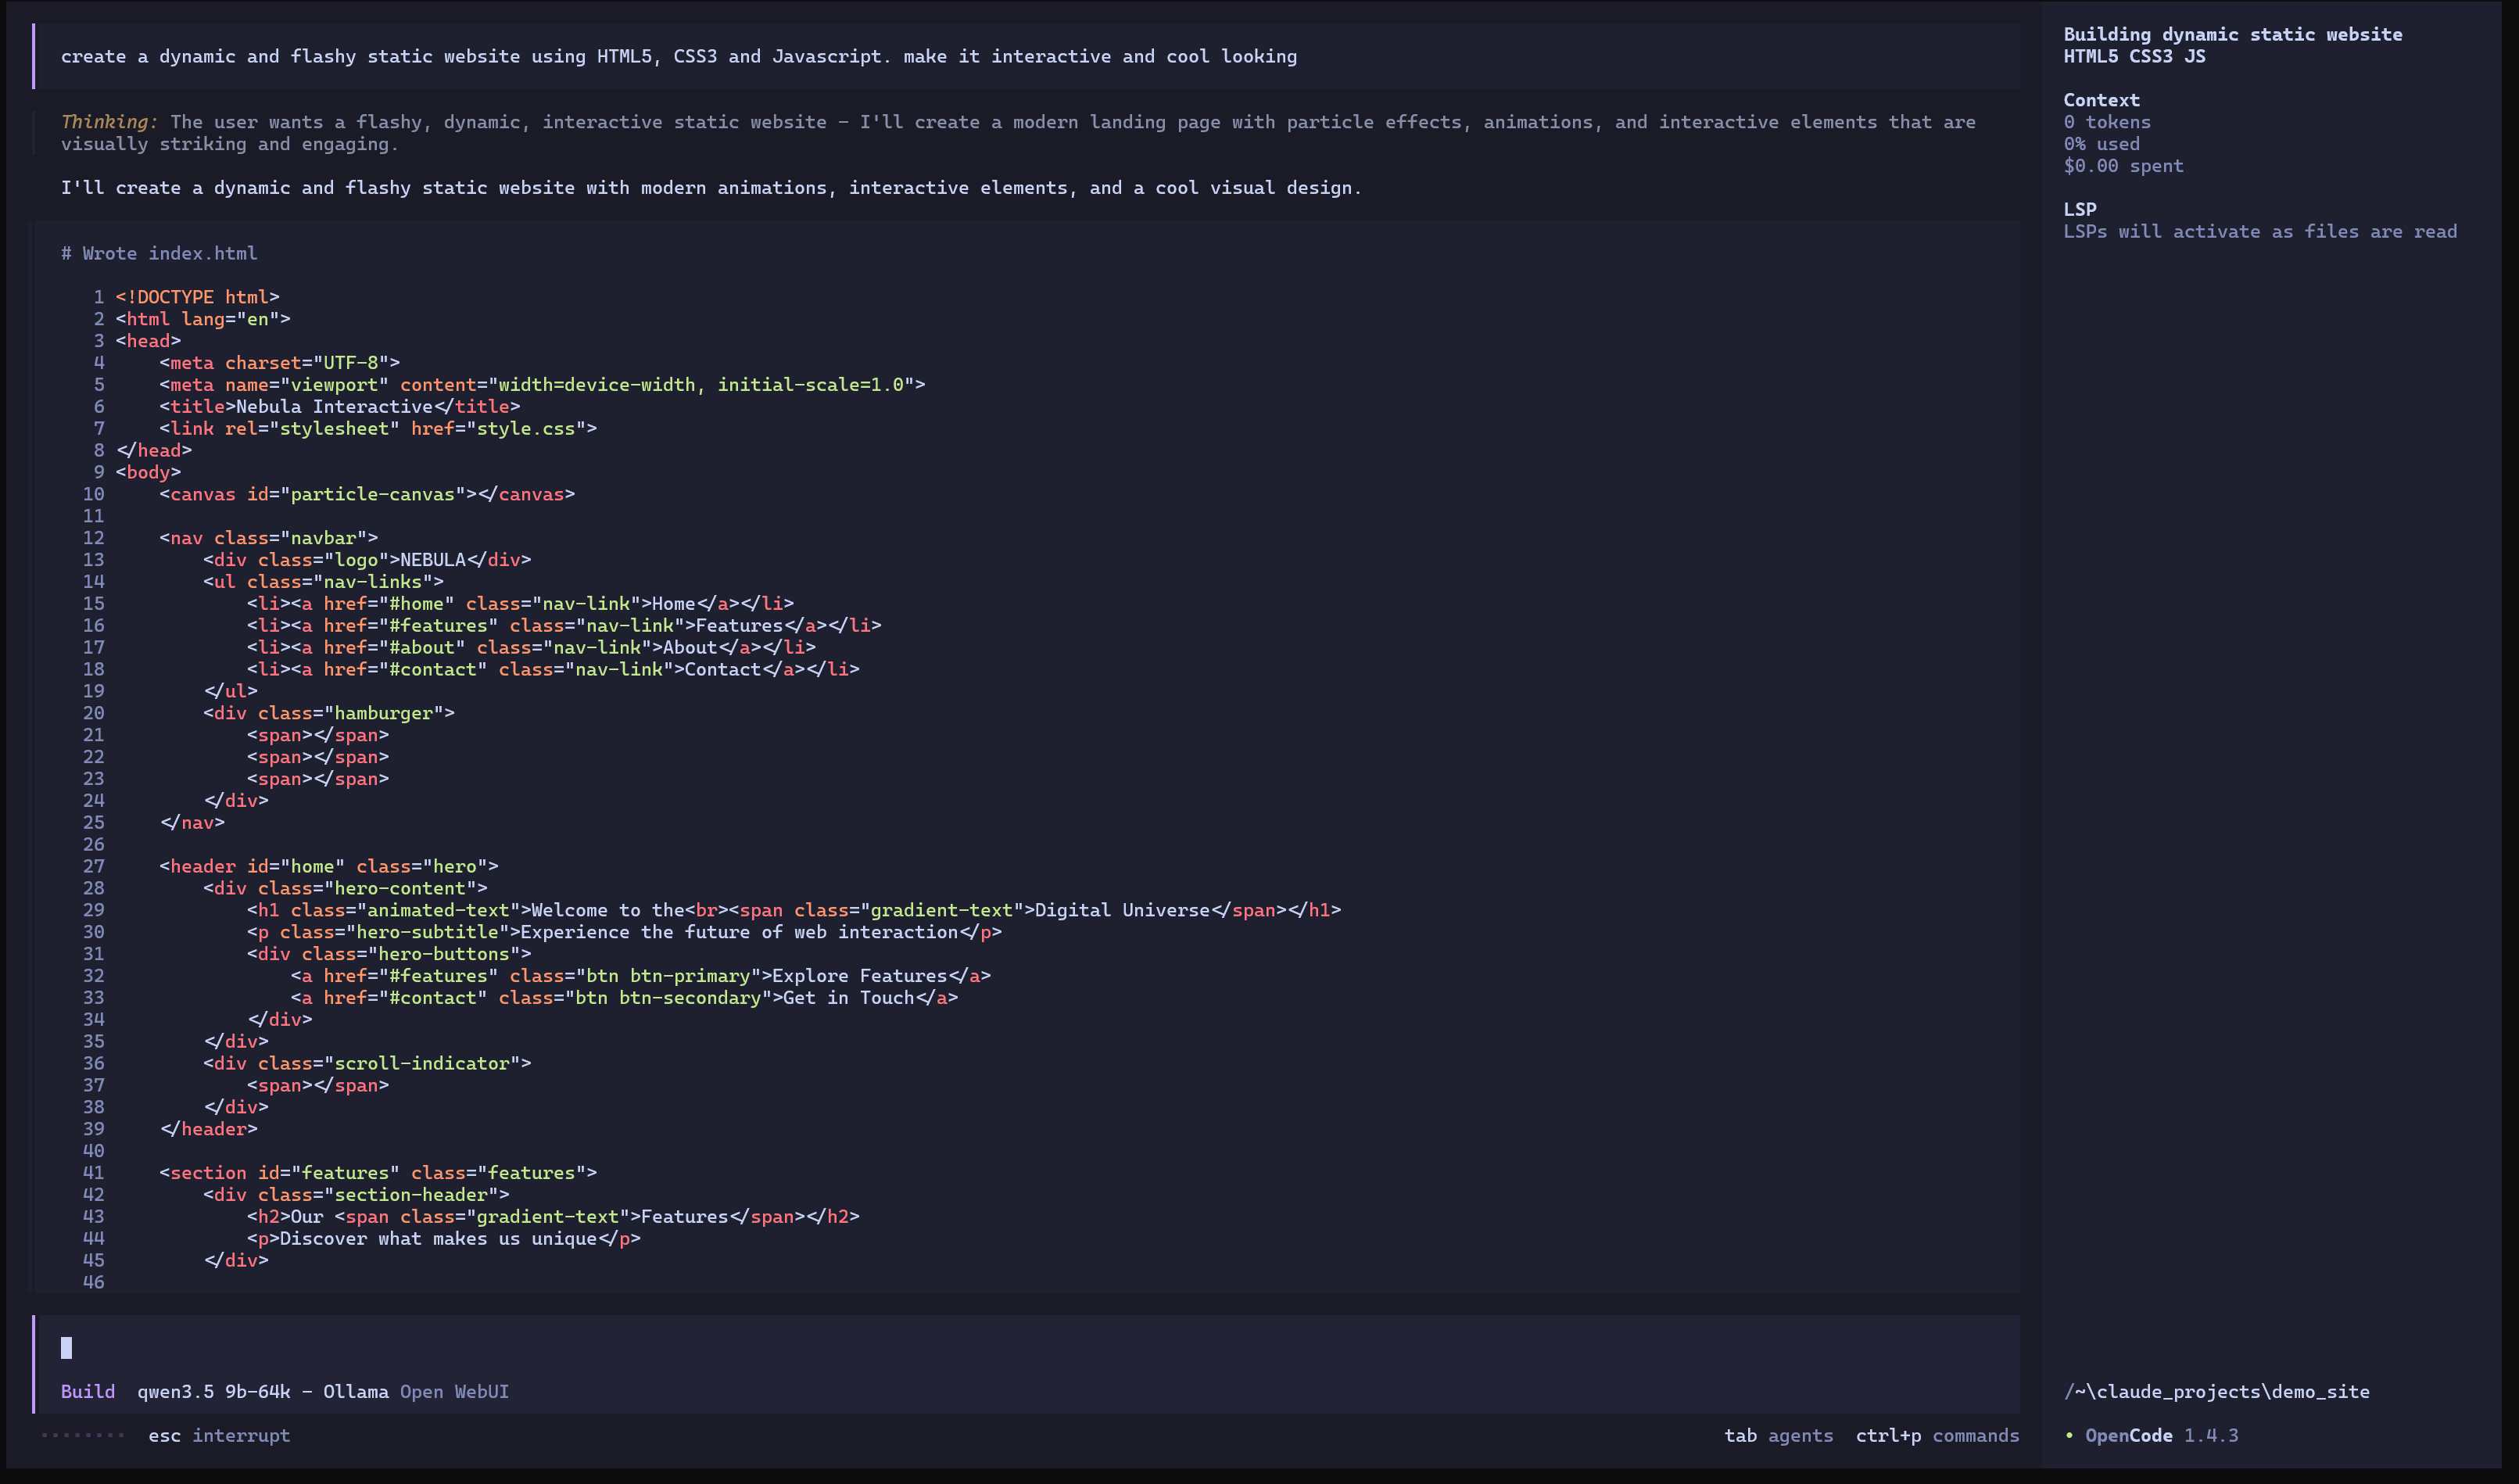Click the section id 'features' code line
This screenshot has height=1484, width=2519.
[378, 1173]
